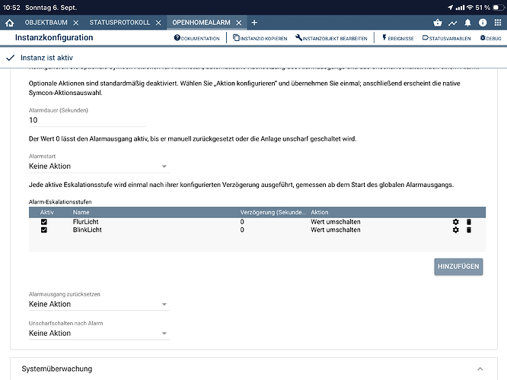Viewport: 507px width, 380px height.
Task: Open Statusvariablen in toolbar
Action: pos(447,38)
